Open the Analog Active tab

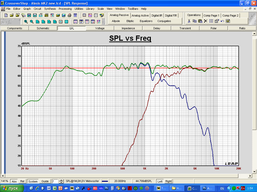point(140,15)
